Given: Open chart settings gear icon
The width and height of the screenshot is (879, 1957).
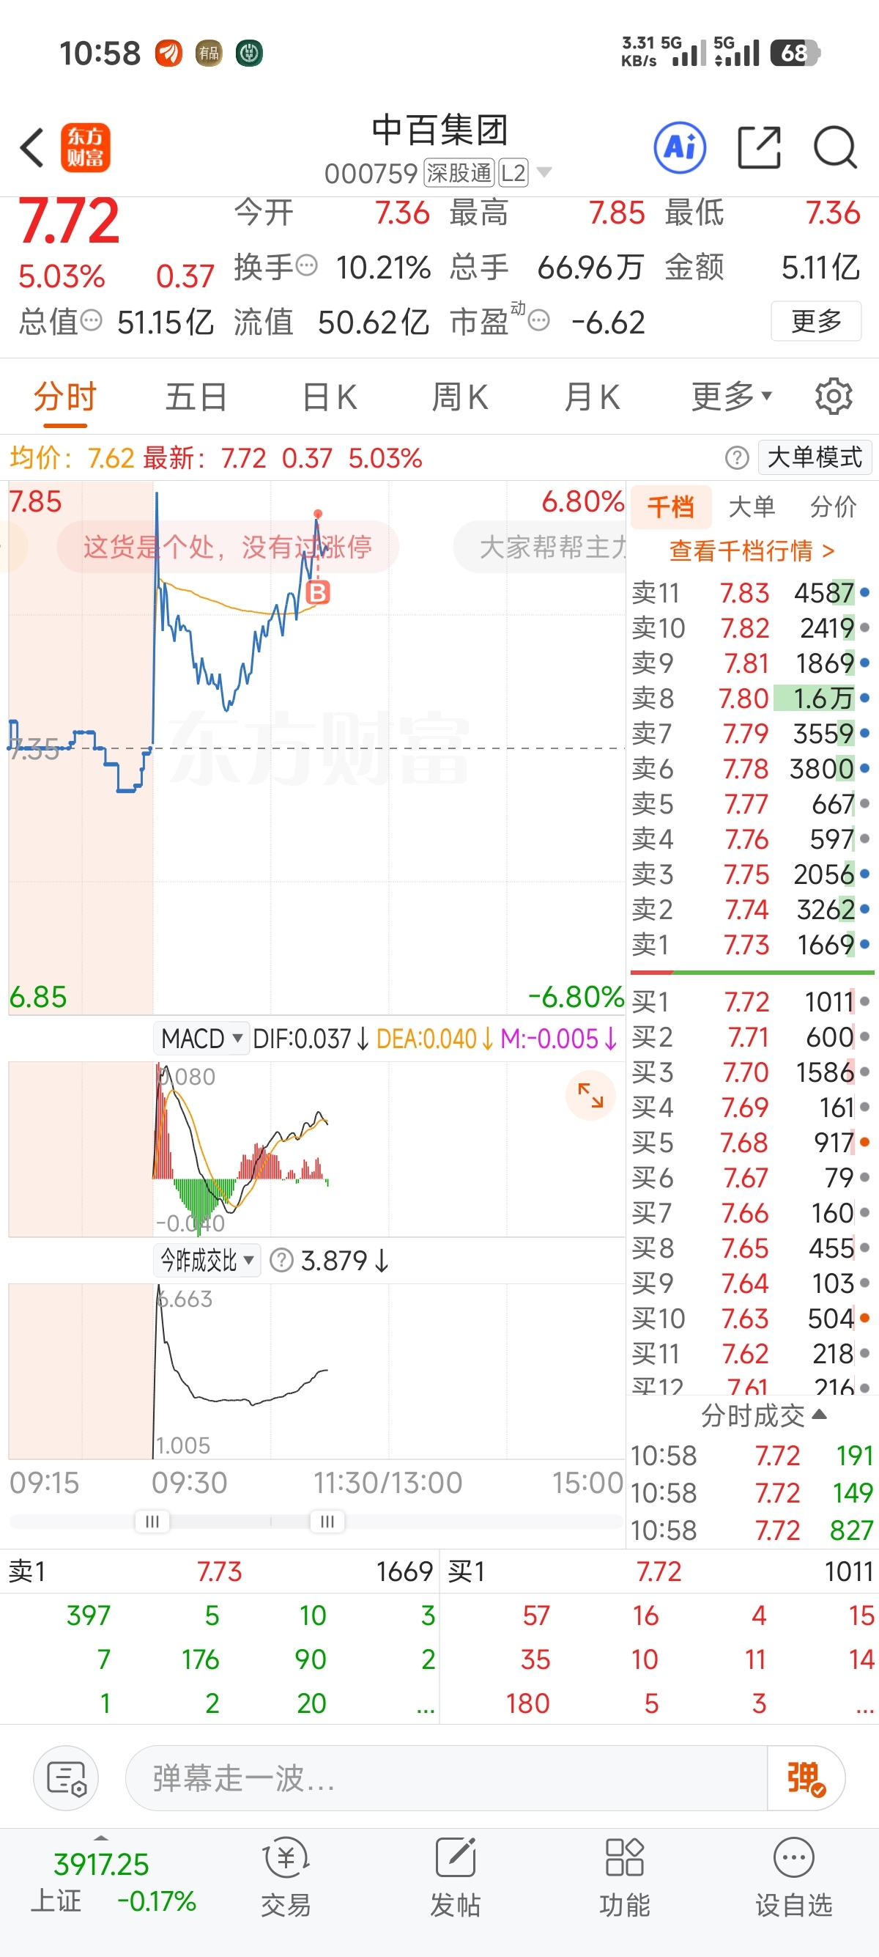Looking at the screenshot, I should pyautogui.click(x=834, y=396).
